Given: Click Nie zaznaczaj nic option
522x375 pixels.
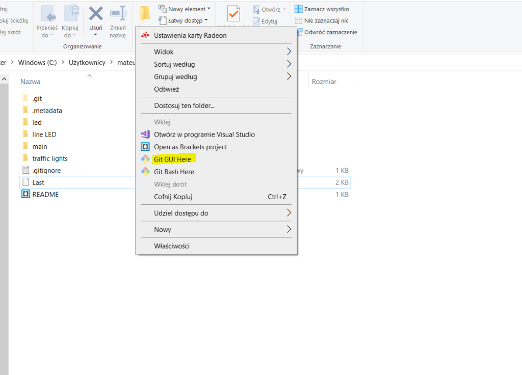Looking at the screenshot, I should click(x=326, y=21).
